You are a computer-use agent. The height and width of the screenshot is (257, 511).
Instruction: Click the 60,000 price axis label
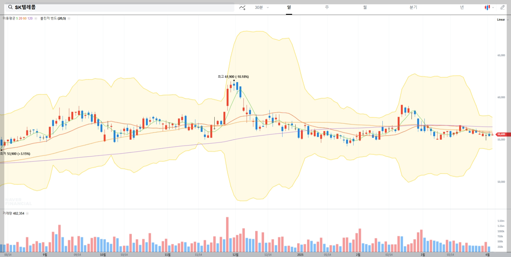[x=501, y=97]
